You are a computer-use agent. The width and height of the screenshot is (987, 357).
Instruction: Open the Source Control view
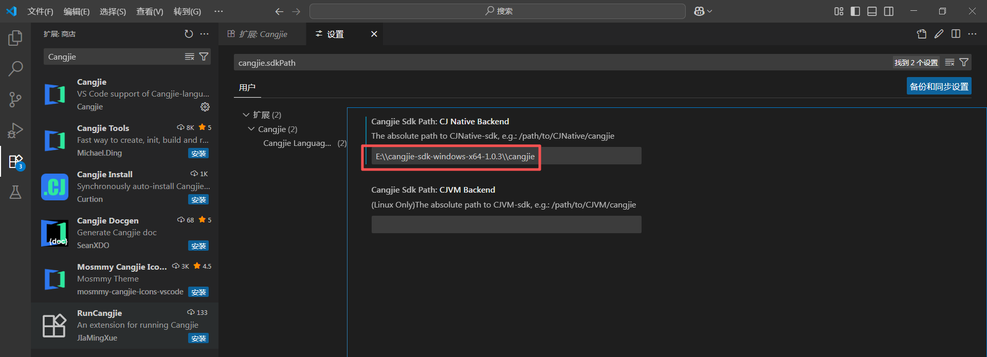(15, 100)
